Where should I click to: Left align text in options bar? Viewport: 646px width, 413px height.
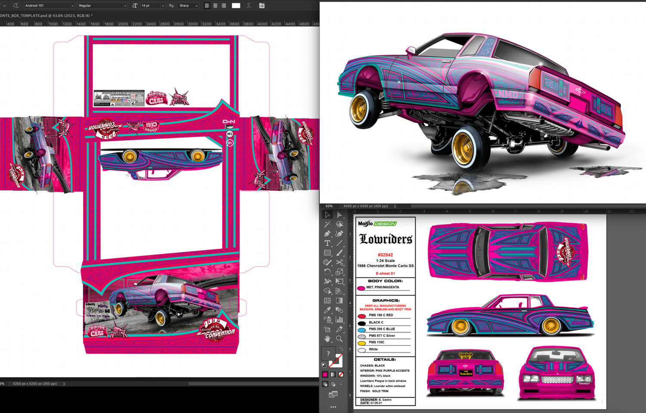coord(207,6)
